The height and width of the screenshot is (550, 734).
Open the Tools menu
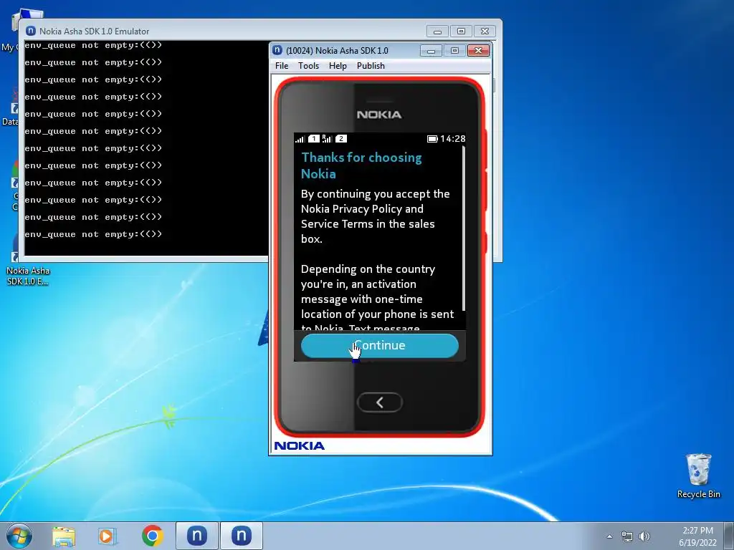click(308, 66)
